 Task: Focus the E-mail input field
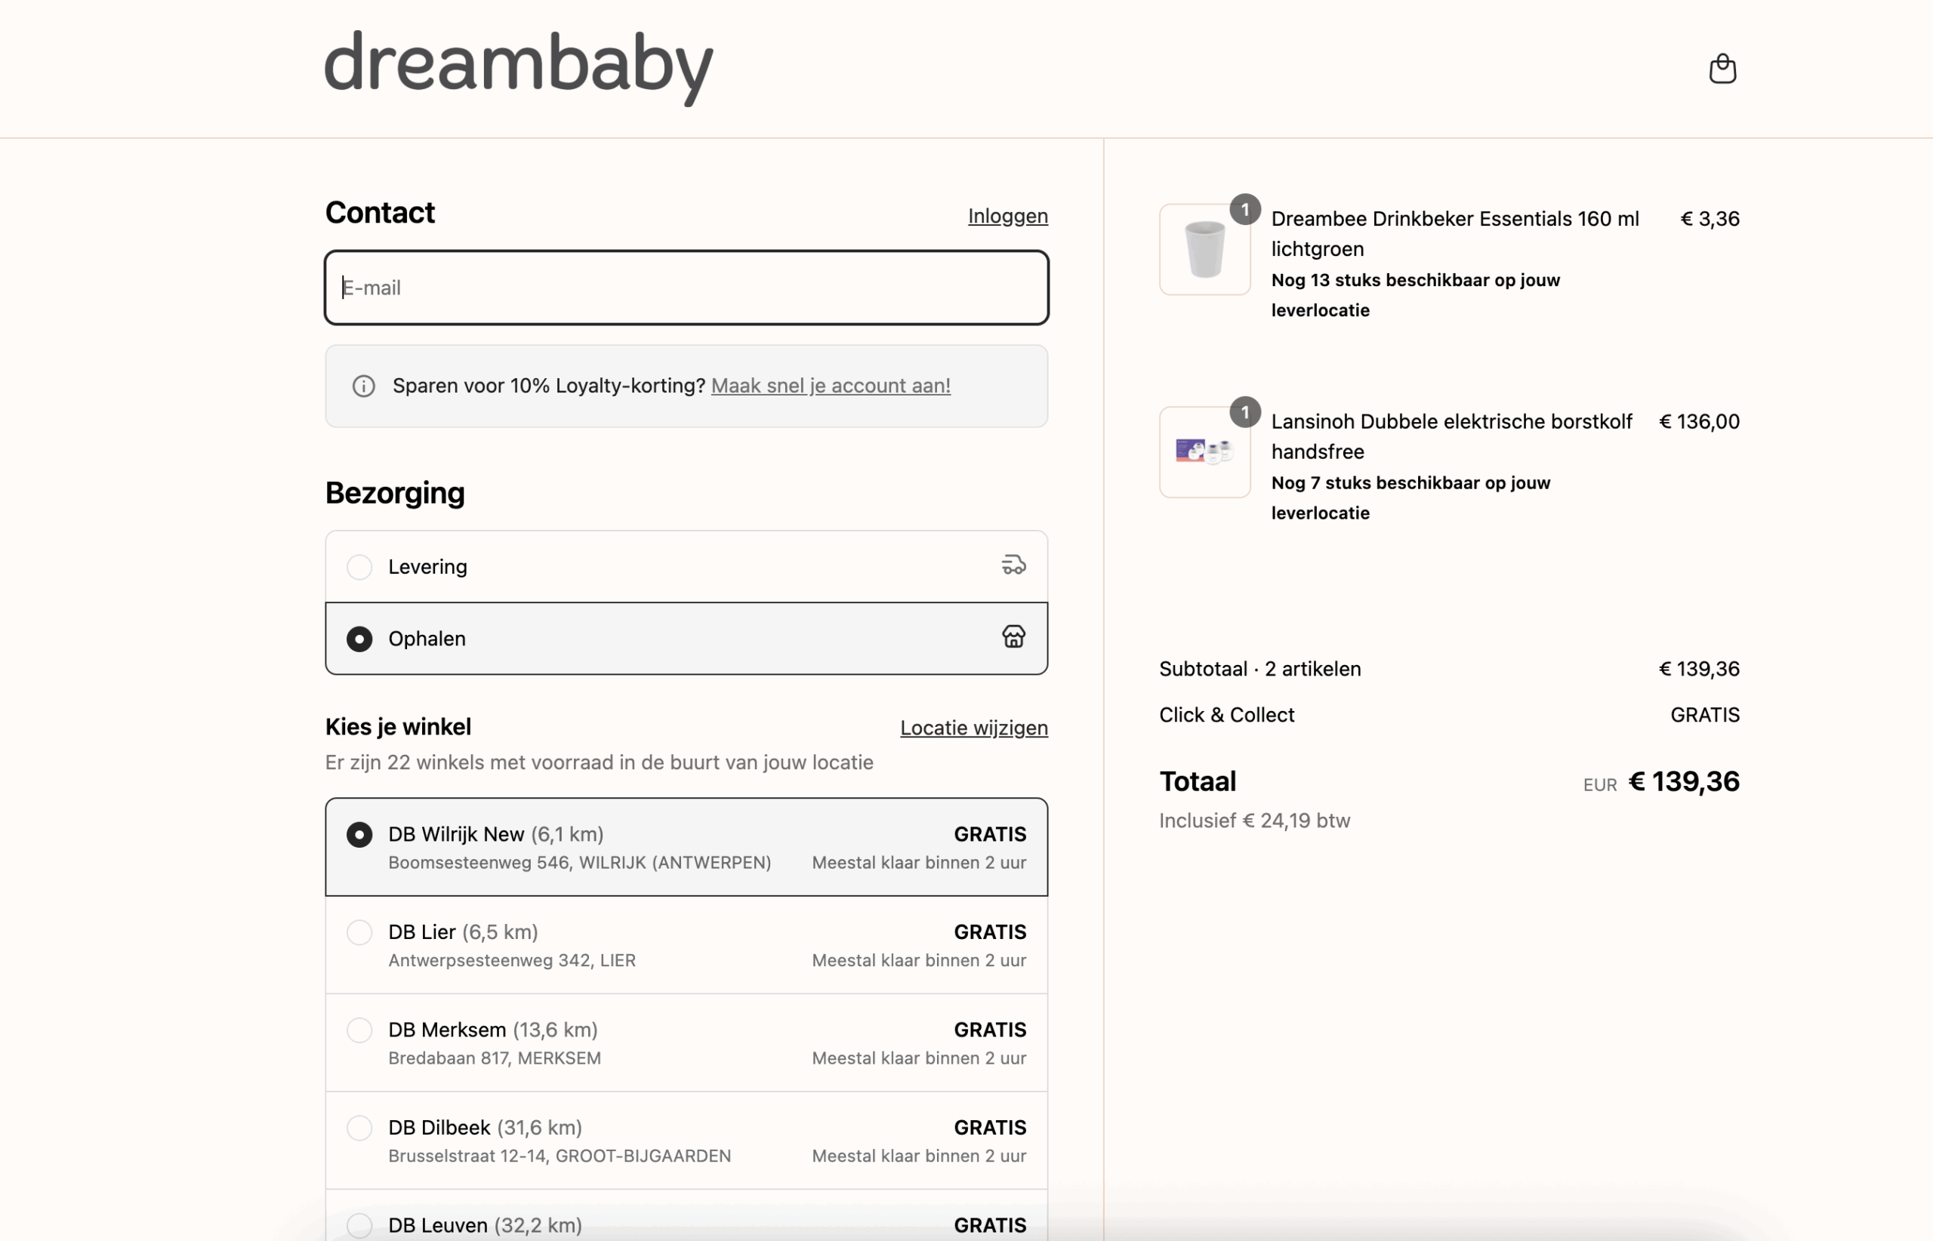(686, 288)
